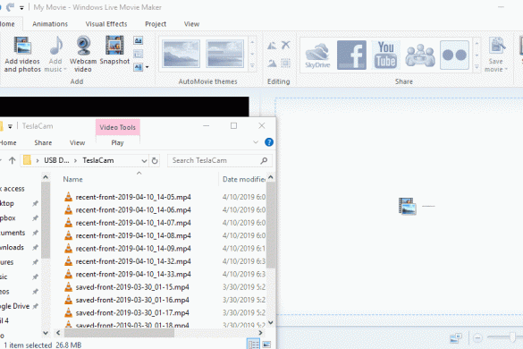Select the Video Tools contextual tab

click(x=117, y=127)
